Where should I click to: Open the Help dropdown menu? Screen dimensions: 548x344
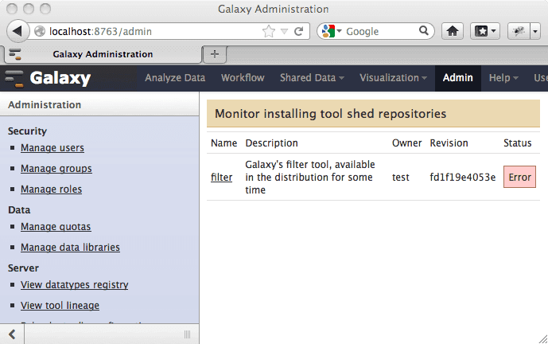pyautogui.click(x=504, y=78)
